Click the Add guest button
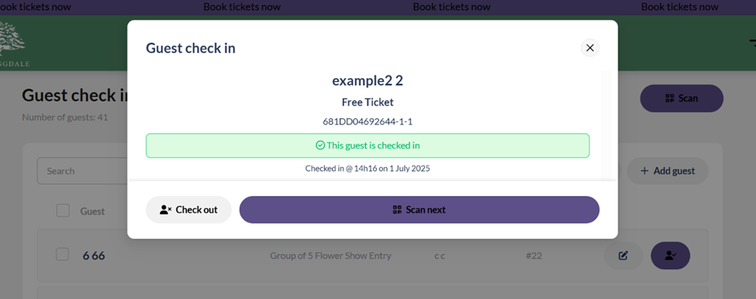 (668, 171)
